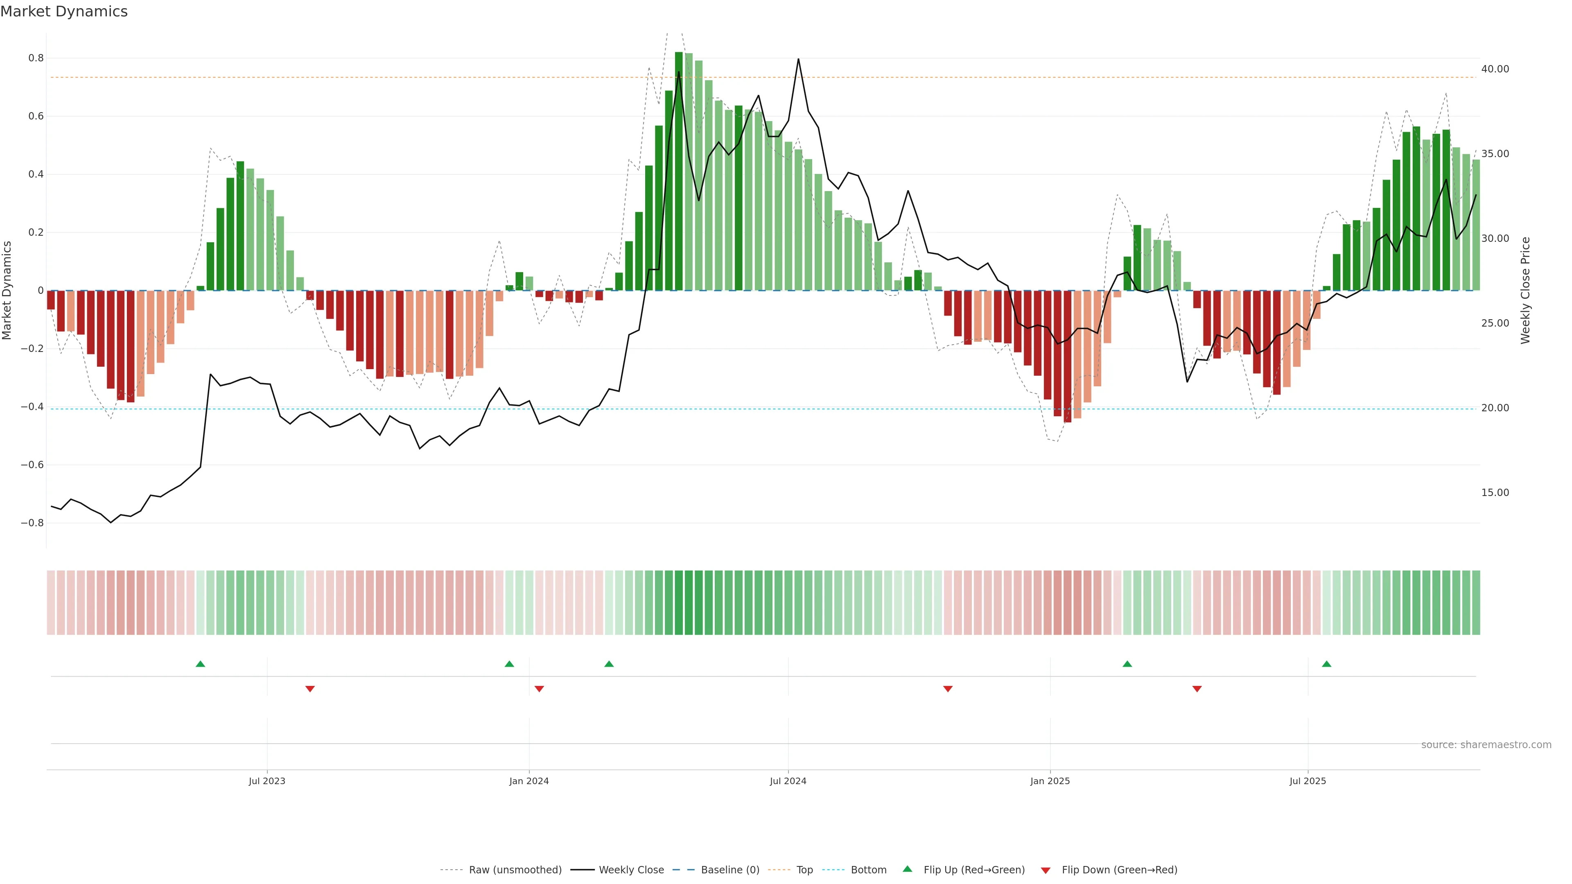
Task: Click red flip-down marker just after Jan 2024
Action: click(x=539, y=689)
